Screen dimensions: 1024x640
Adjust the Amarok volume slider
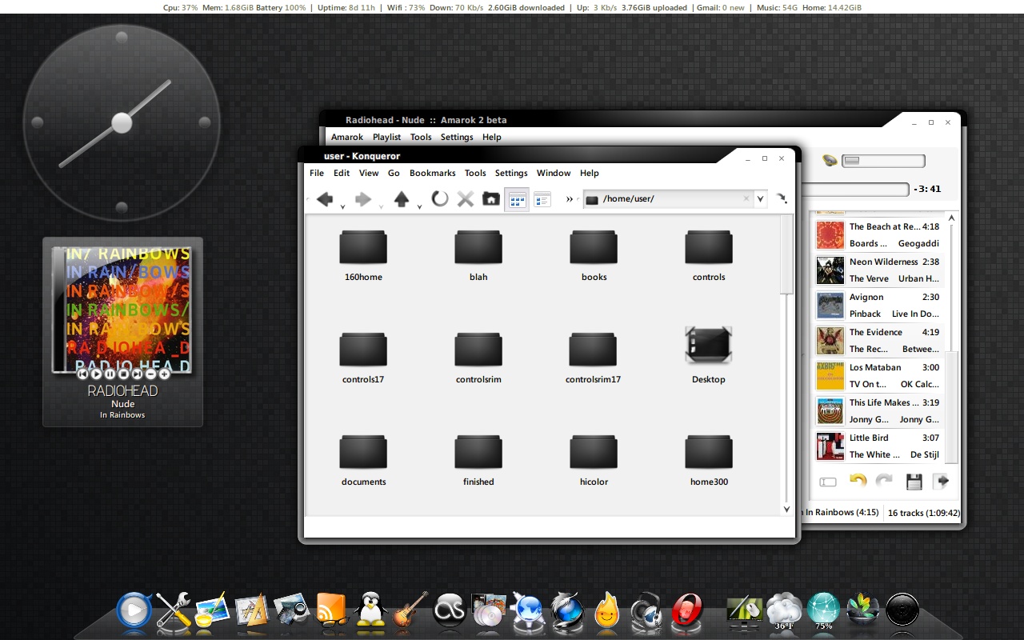[883, 161]
